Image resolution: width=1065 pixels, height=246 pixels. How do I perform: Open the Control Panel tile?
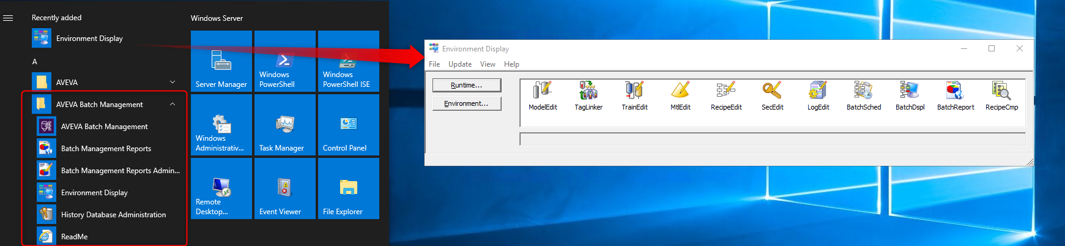(x=349, y=125)
